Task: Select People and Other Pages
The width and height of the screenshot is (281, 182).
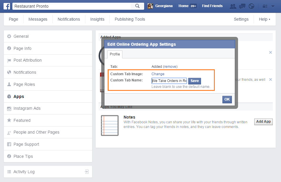Action: 48,132
